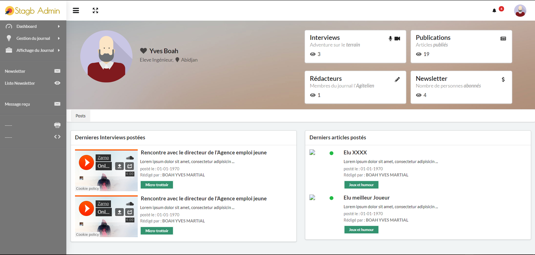
Task: Open the Affichage du Journal menu
Action: tap(33, 50)
